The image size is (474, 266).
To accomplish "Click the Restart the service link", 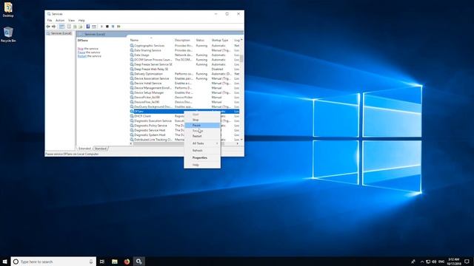I will [82, 56].
